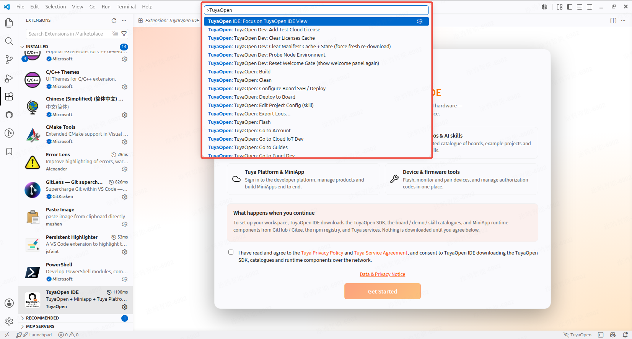Open the notifications bell in status bar
This screenshot has width=632, height=339.
click(625, 335)
